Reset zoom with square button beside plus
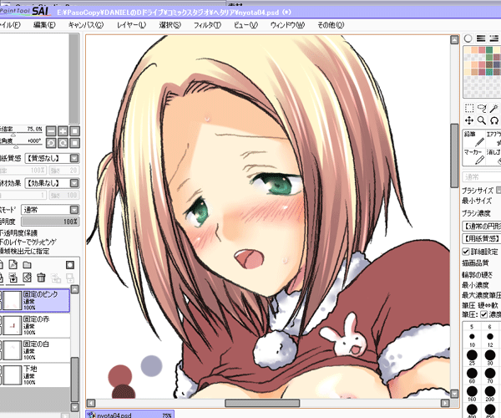 tap(75, 131)
